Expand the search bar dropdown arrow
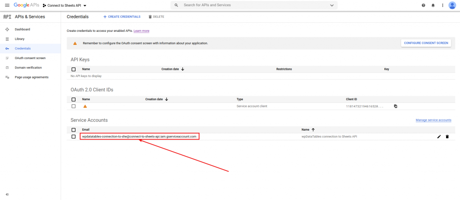The width and height of the screenshot is (460, 200). 332,5
